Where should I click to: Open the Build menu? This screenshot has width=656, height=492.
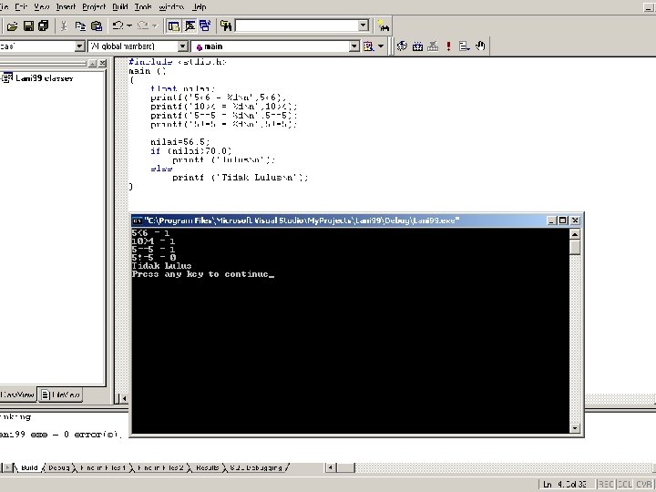[x=120, y=6]
